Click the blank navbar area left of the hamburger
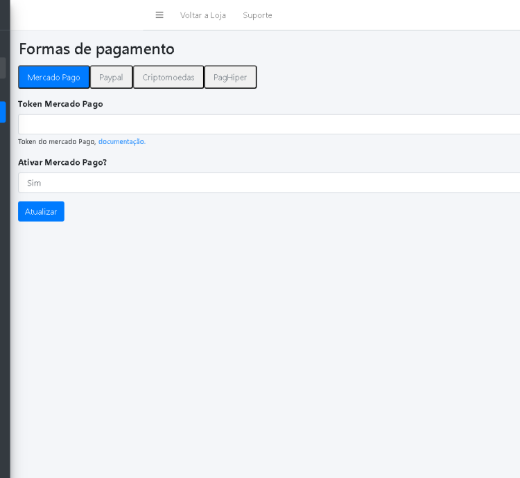 76,15
